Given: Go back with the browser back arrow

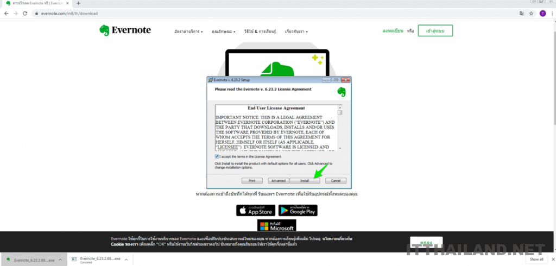Looking at the screenshot, I should pyautogui.click(x=6, y=14).
